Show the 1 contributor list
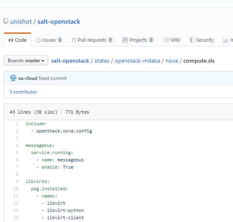 pos(23,92)
